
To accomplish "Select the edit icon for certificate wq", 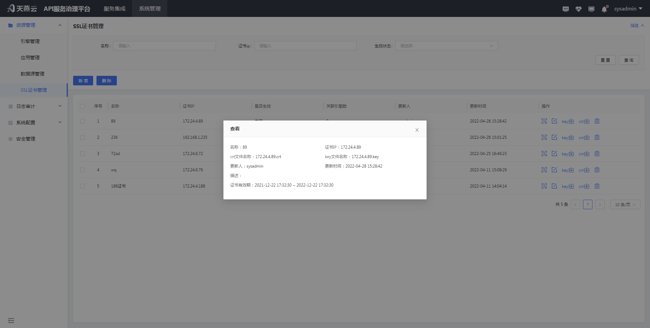I will click(x=554, y=170).
